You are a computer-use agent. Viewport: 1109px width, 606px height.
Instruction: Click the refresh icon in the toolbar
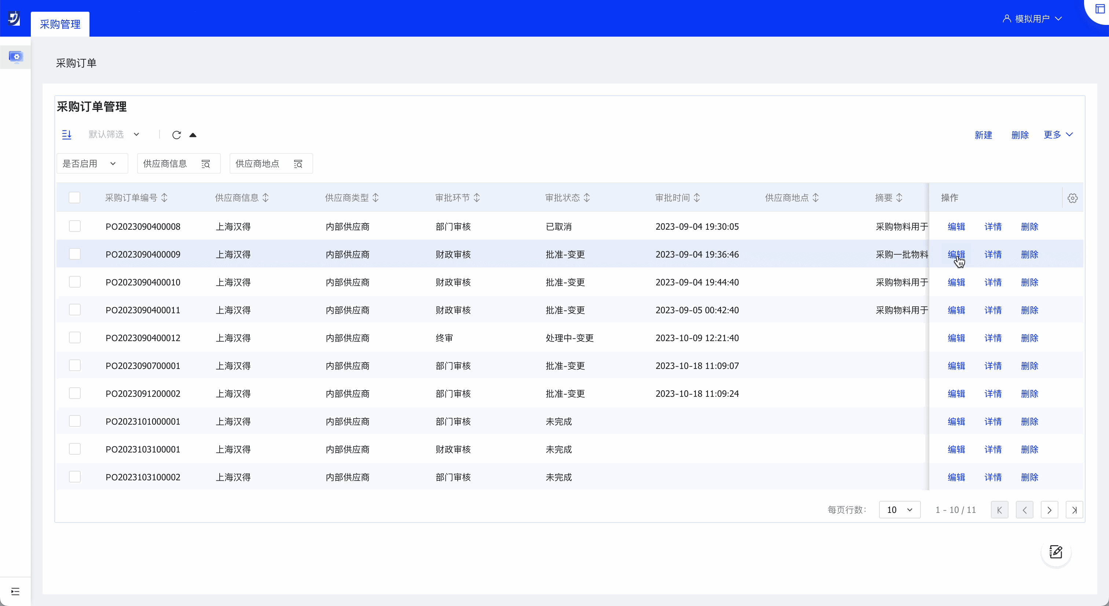(176, 135)
